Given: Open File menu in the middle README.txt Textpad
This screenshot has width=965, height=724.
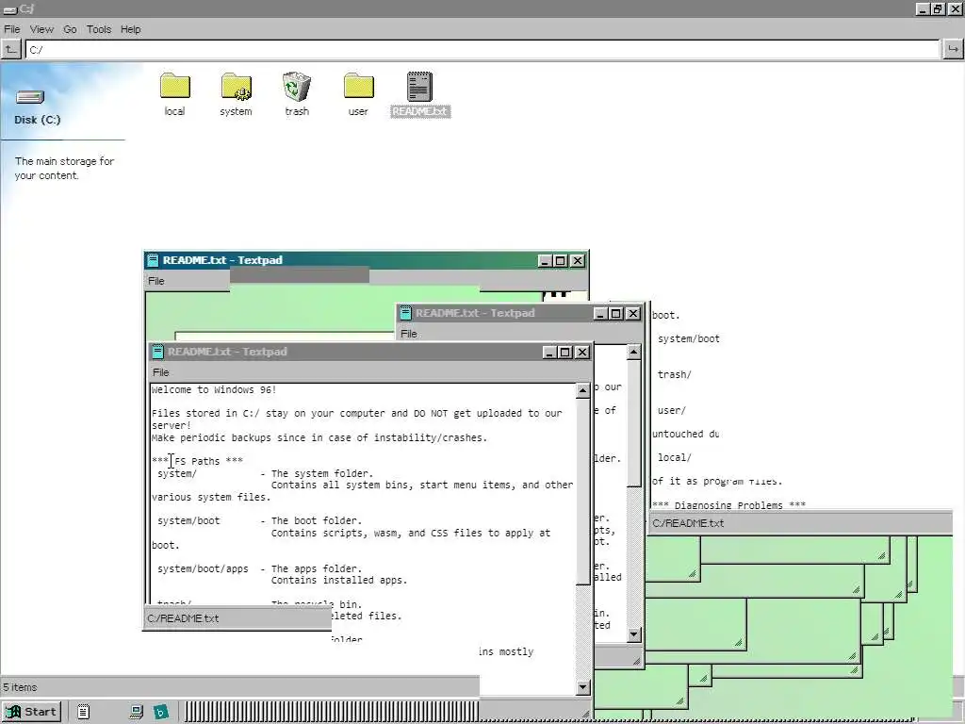Looking at the screenshot, I should [x=409, y=333].
